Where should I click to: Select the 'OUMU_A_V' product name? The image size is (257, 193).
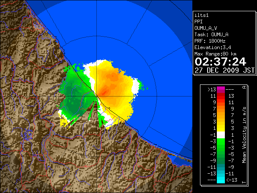tap(206, 28)
